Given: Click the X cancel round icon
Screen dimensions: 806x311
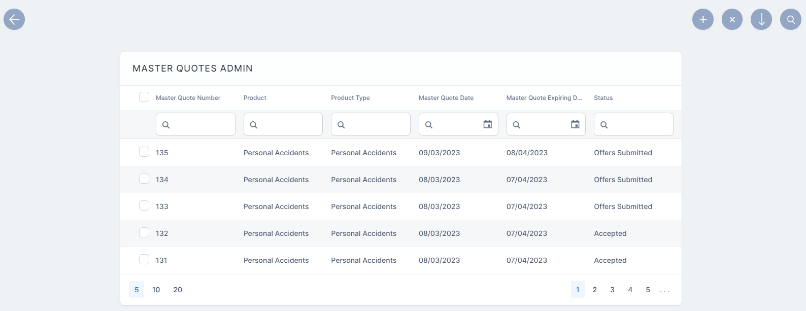Looking at the screenshot, I should [x=732, y=19].
